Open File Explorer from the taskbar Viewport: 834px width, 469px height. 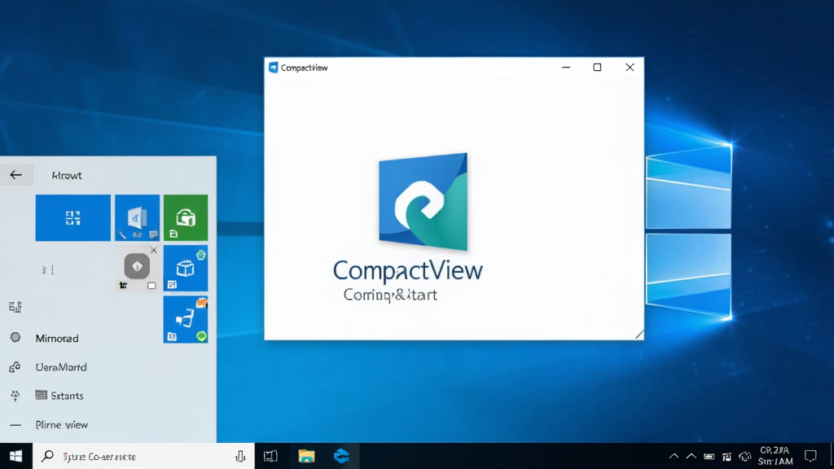click(306, 456)
